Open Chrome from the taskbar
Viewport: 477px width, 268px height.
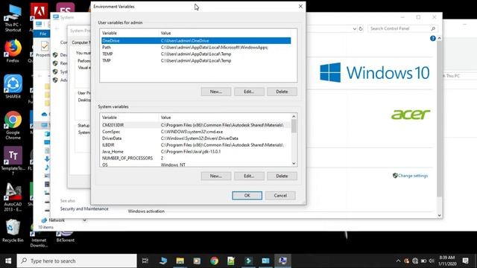pos(214,261)
